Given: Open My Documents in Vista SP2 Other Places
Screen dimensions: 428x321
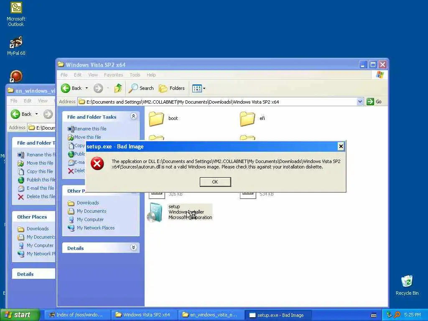Looking at the screenshot, I should click(87, 211).
